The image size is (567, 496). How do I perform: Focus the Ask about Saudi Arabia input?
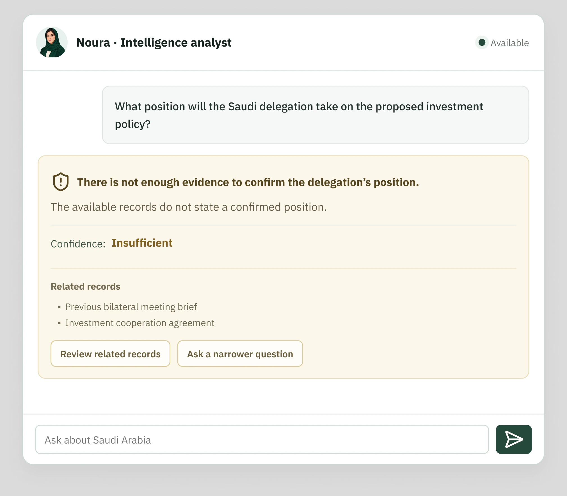click(262, 439)
